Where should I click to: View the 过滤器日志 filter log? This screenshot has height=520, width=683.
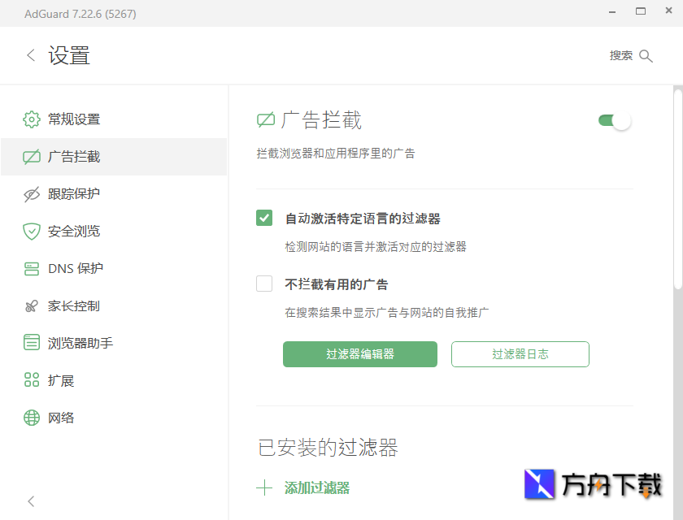point(520,354)
